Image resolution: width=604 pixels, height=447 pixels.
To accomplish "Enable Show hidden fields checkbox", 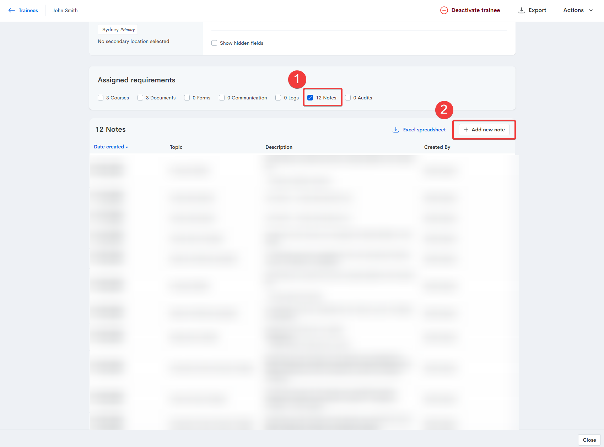I will pos(214,43).
